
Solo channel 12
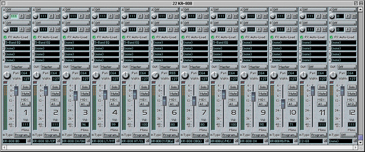pos(352,87)
